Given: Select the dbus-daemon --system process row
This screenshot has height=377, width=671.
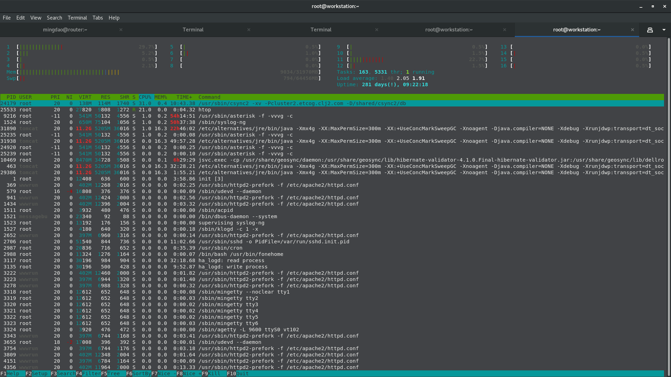Looking at the screenshot, I should [x=332, y=216].
